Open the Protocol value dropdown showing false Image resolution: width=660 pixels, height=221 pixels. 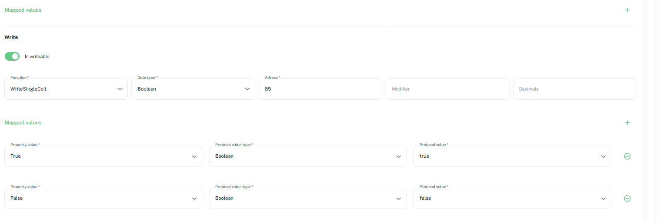pos(512,198)
